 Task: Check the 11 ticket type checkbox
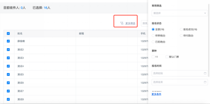tap(153, 57)
